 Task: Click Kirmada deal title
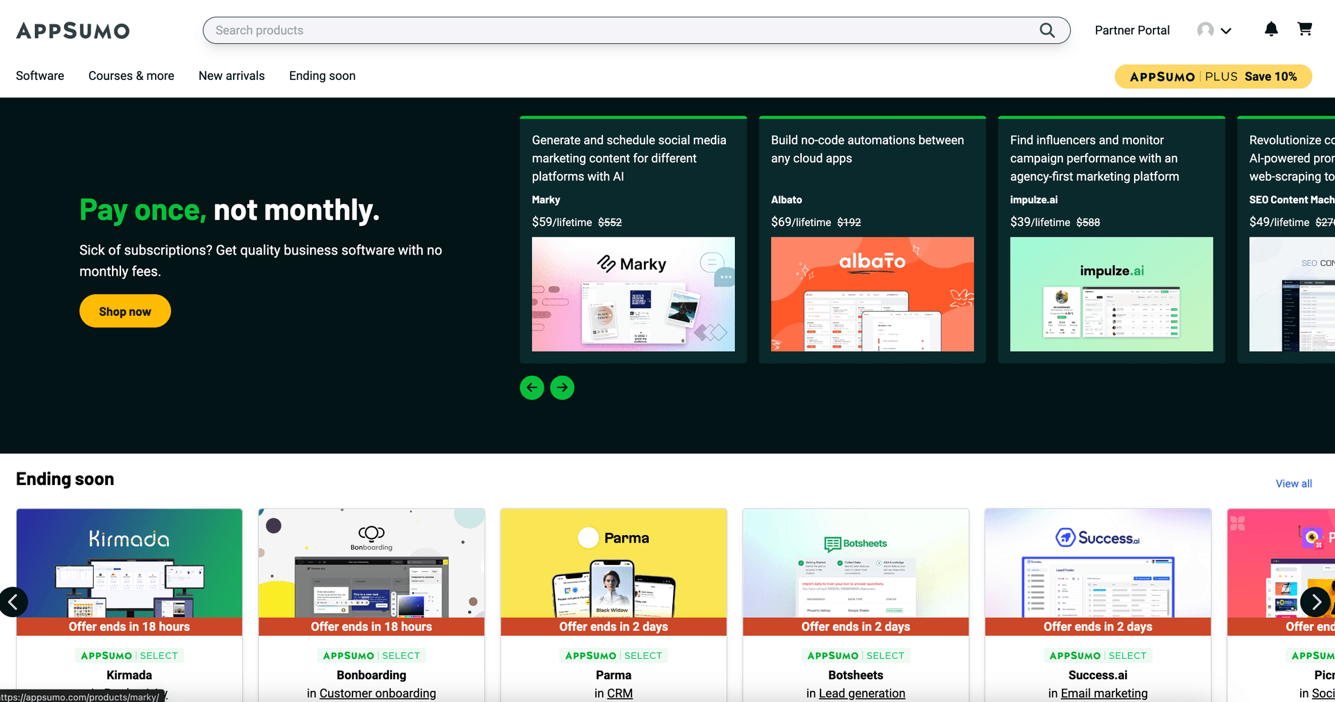pyautogui.click(x=129, y=675)
